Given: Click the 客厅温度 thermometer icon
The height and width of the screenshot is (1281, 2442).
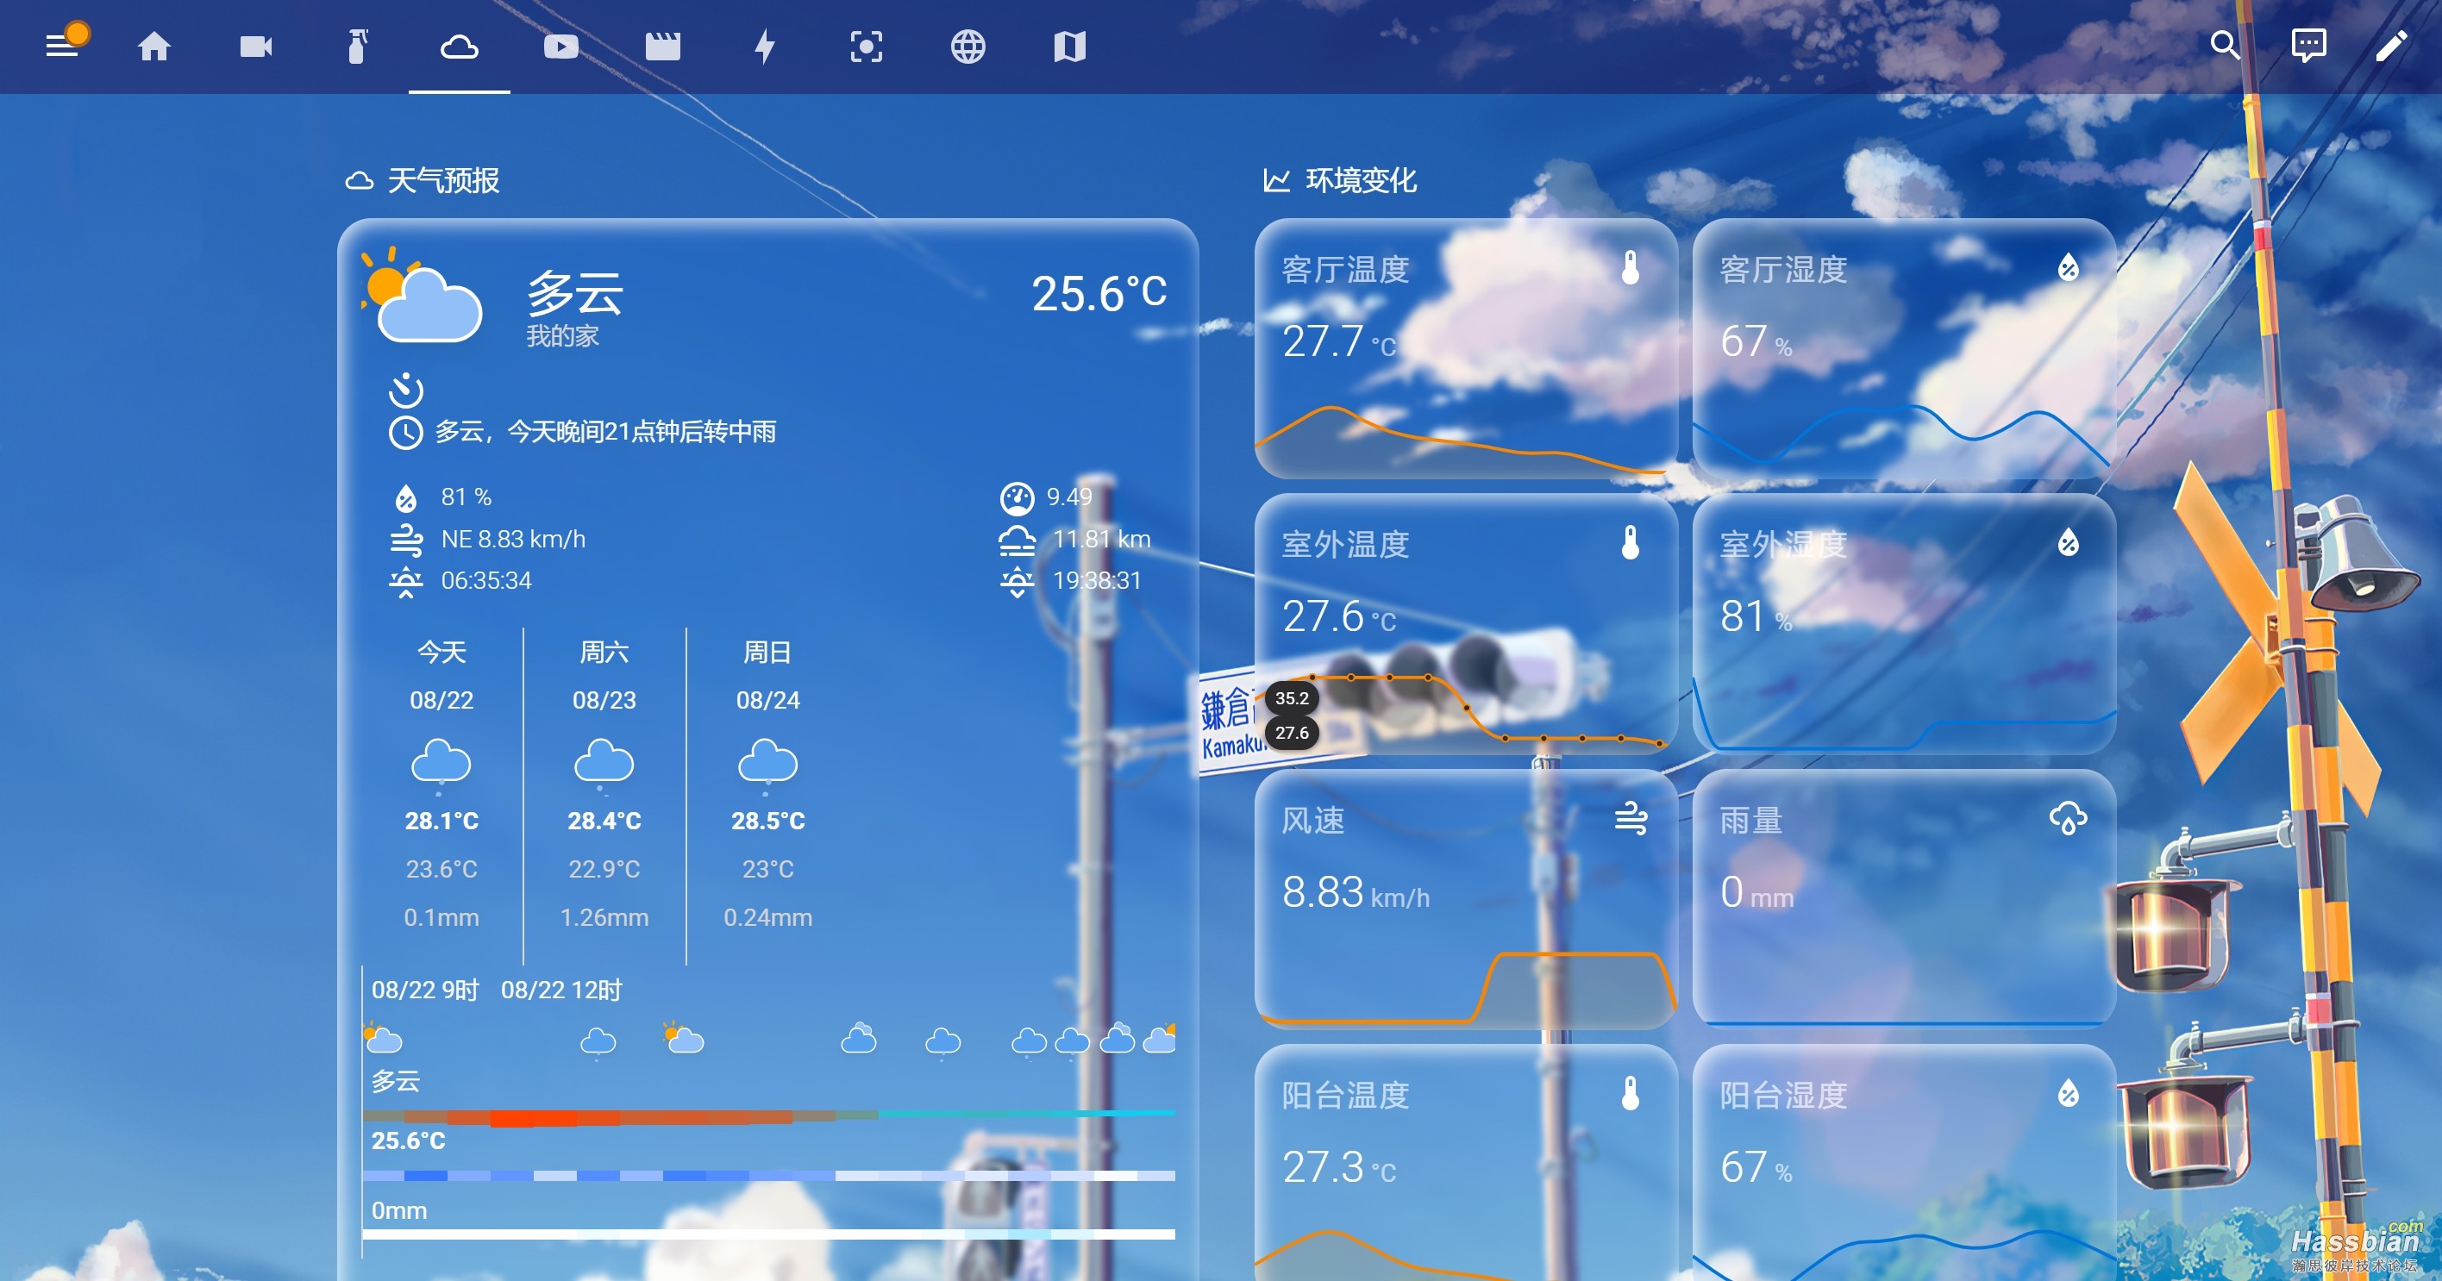Looking at the screenshot, I should point(1631,268).
